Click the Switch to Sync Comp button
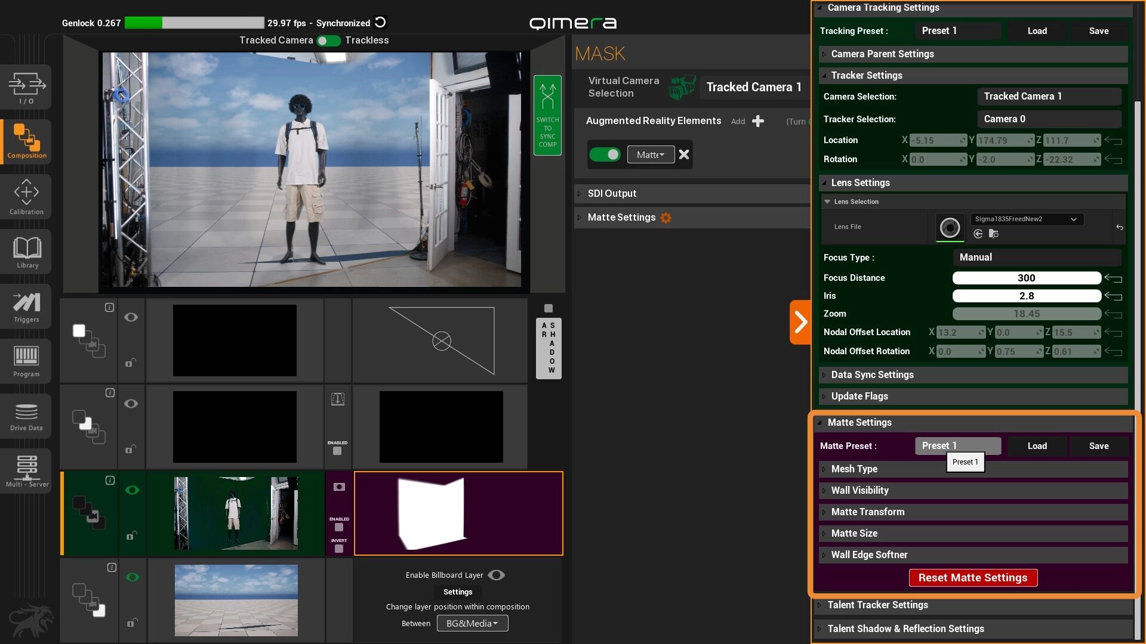1146x644 pixels. [x=547, y=115]
